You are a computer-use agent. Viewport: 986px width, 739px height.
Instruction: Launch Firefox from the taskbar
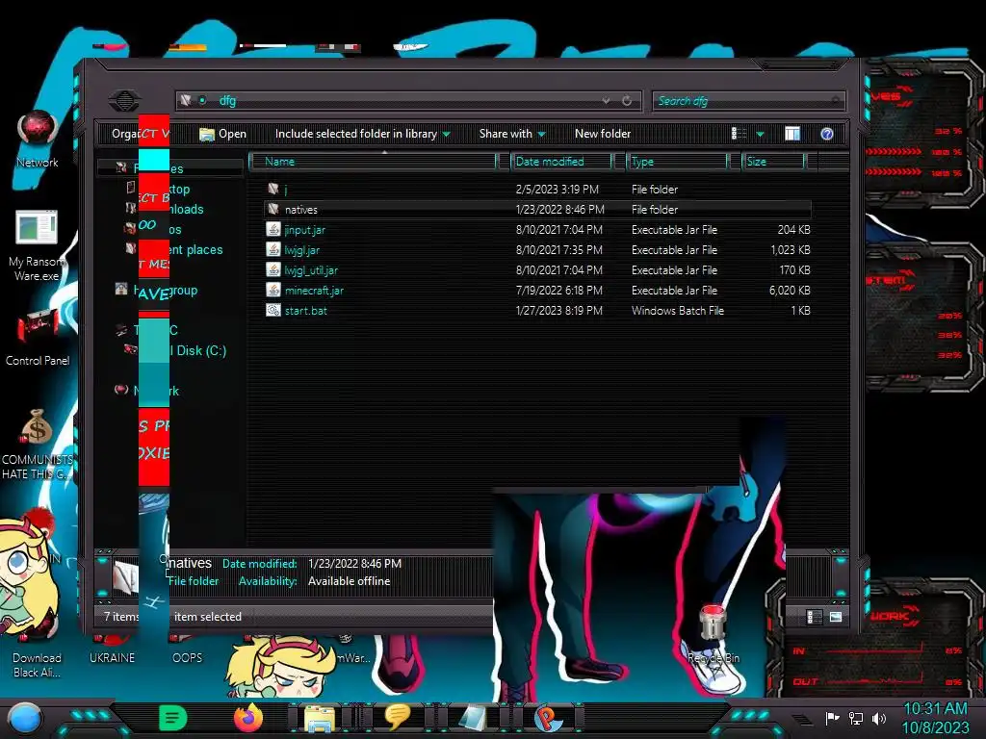click(x=248, y=718)
